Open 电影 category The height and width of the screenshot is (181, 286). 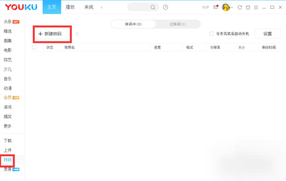(8, 50)
